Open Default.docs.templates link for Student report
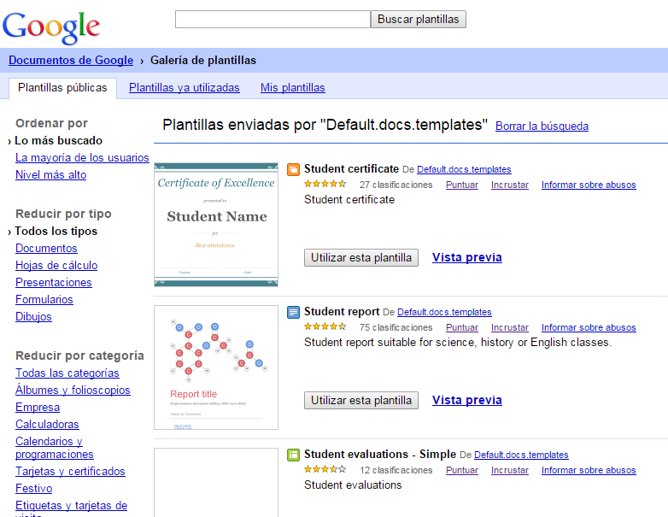The image size is (668, 517). [444, 312]
